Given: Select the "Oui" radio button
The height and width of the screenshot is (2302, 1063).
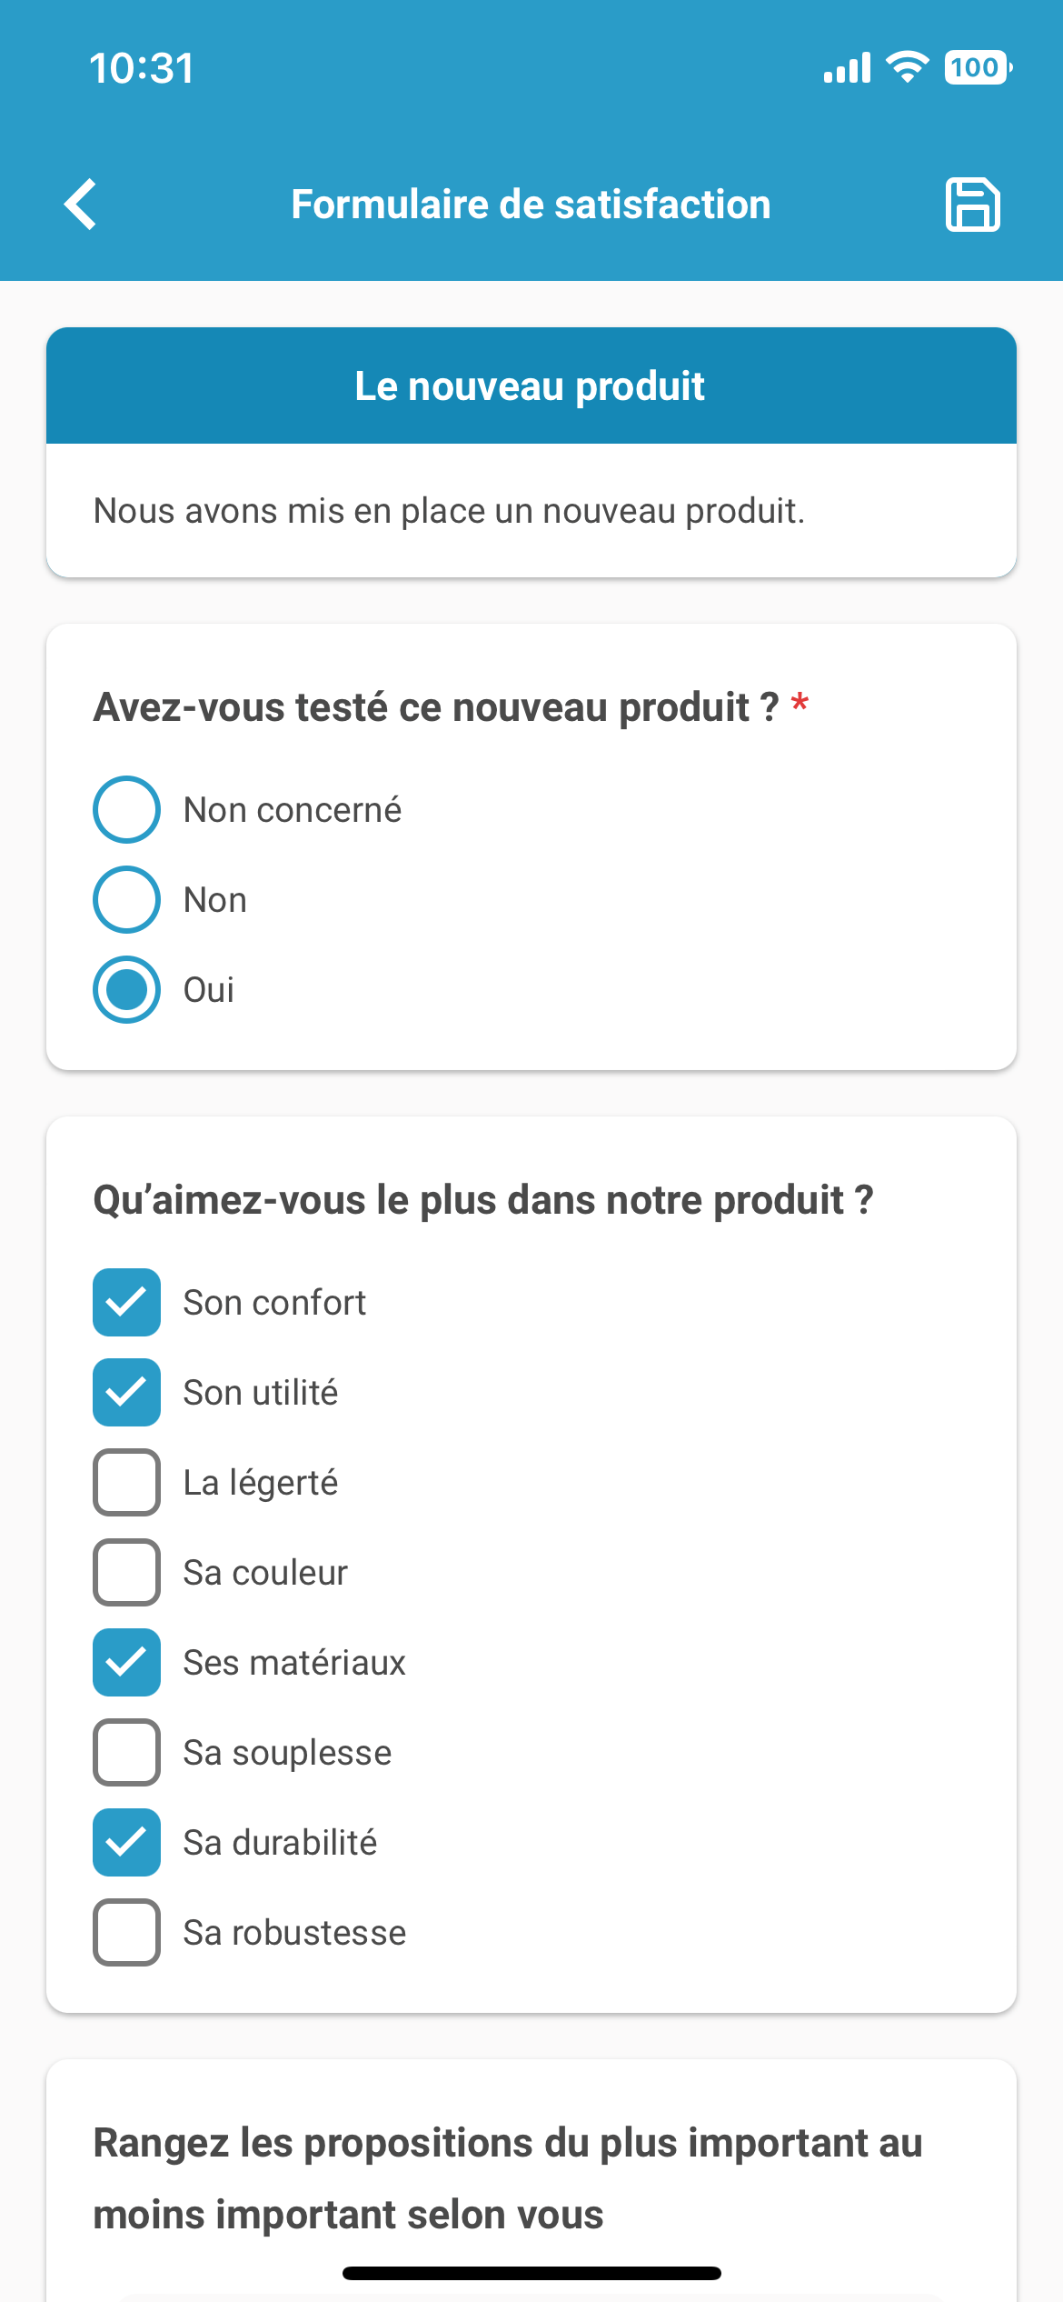Looking at the screenshot, I should pos(127,989).
